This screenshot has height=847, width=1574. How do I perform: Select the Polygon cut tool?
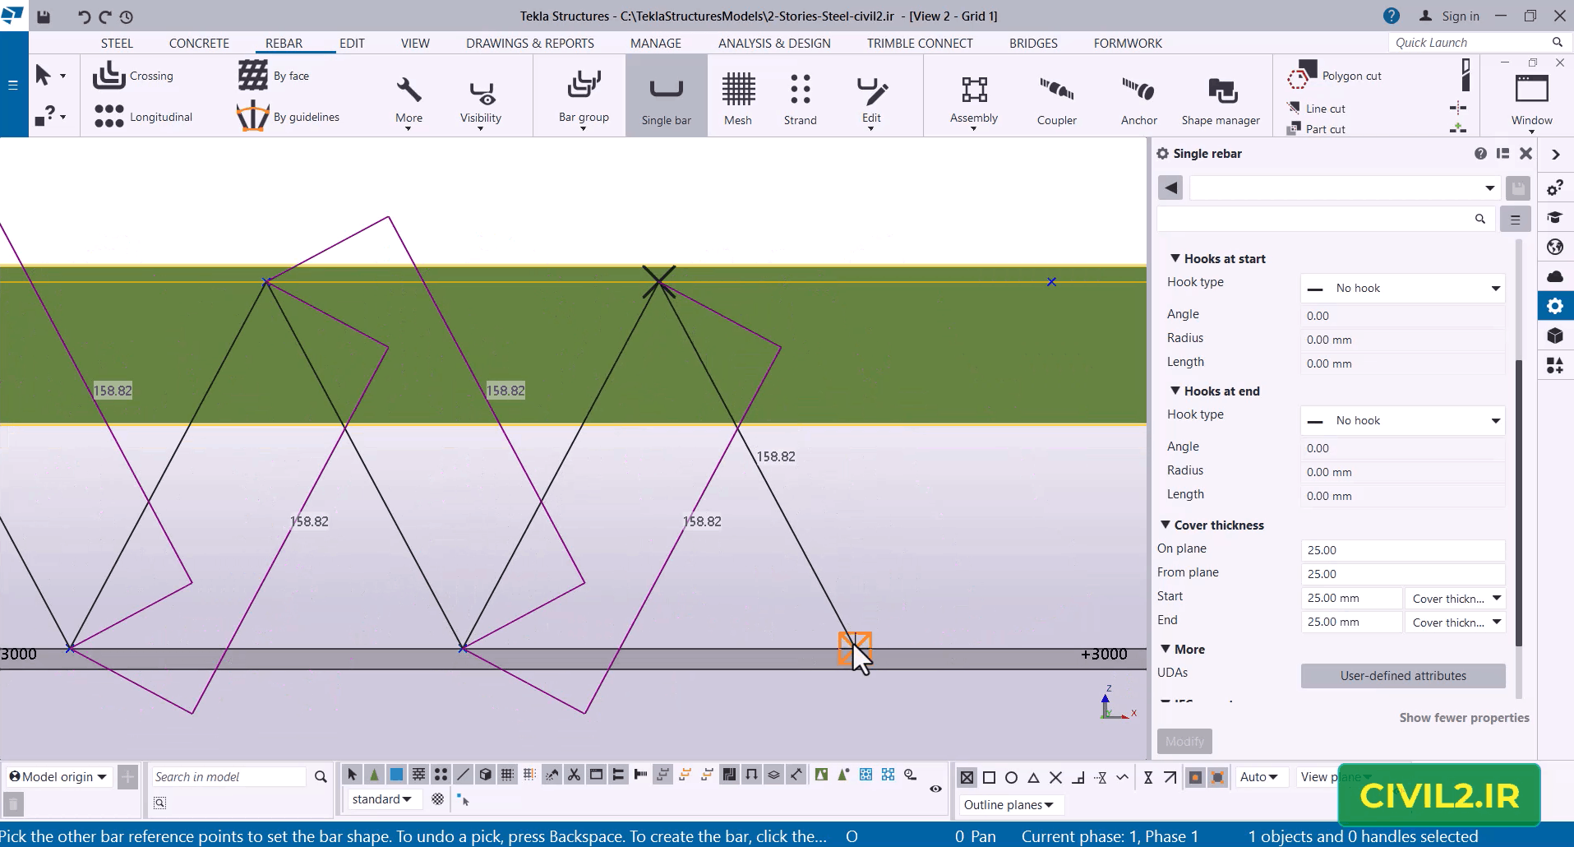tap(1334, 76)
